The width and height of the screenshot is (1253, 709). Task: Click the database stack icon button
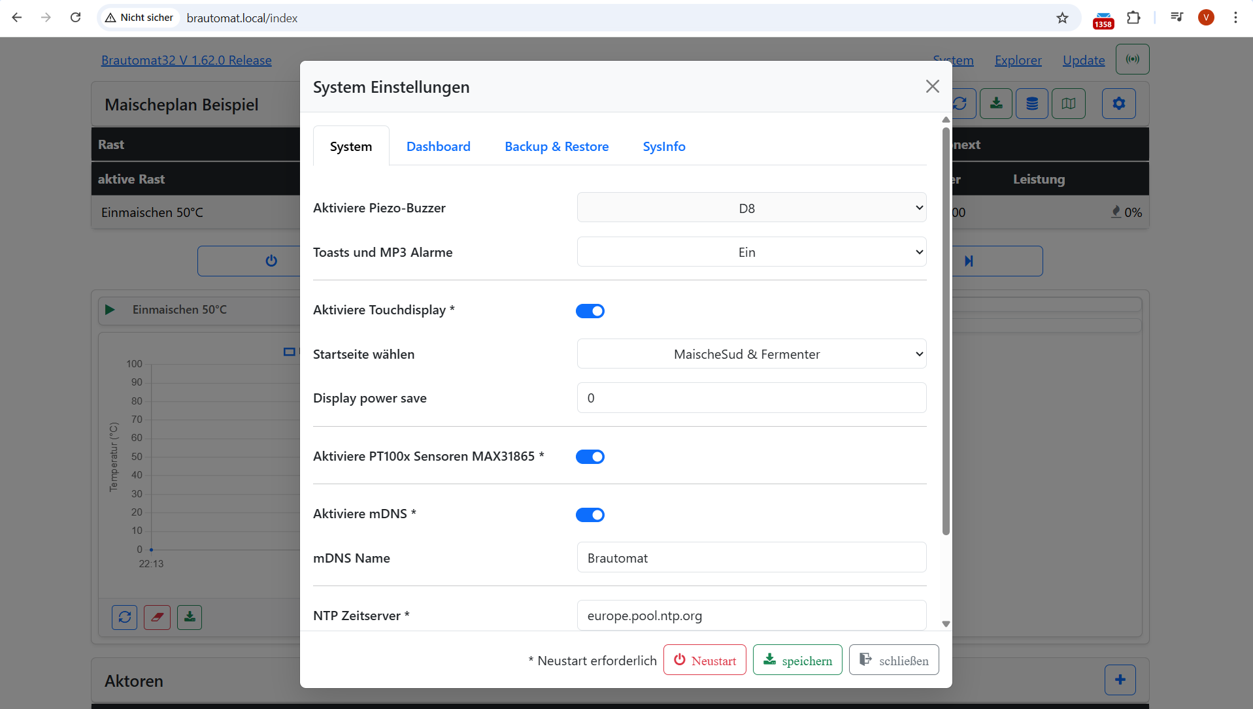1032,104
